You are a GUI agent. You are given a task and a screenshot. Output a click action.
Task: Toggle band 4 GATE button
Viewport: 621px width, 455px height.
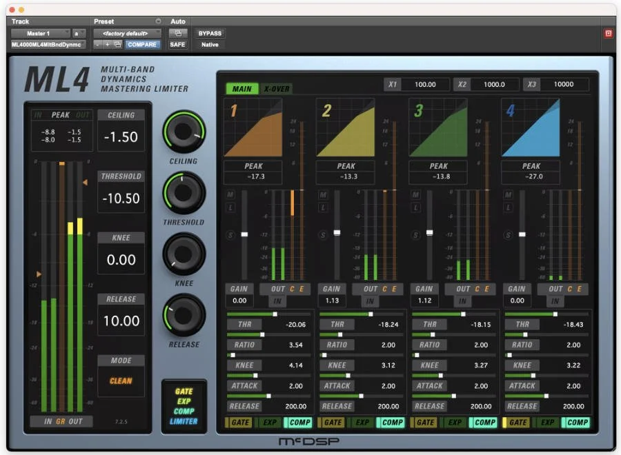coord(516,423)
